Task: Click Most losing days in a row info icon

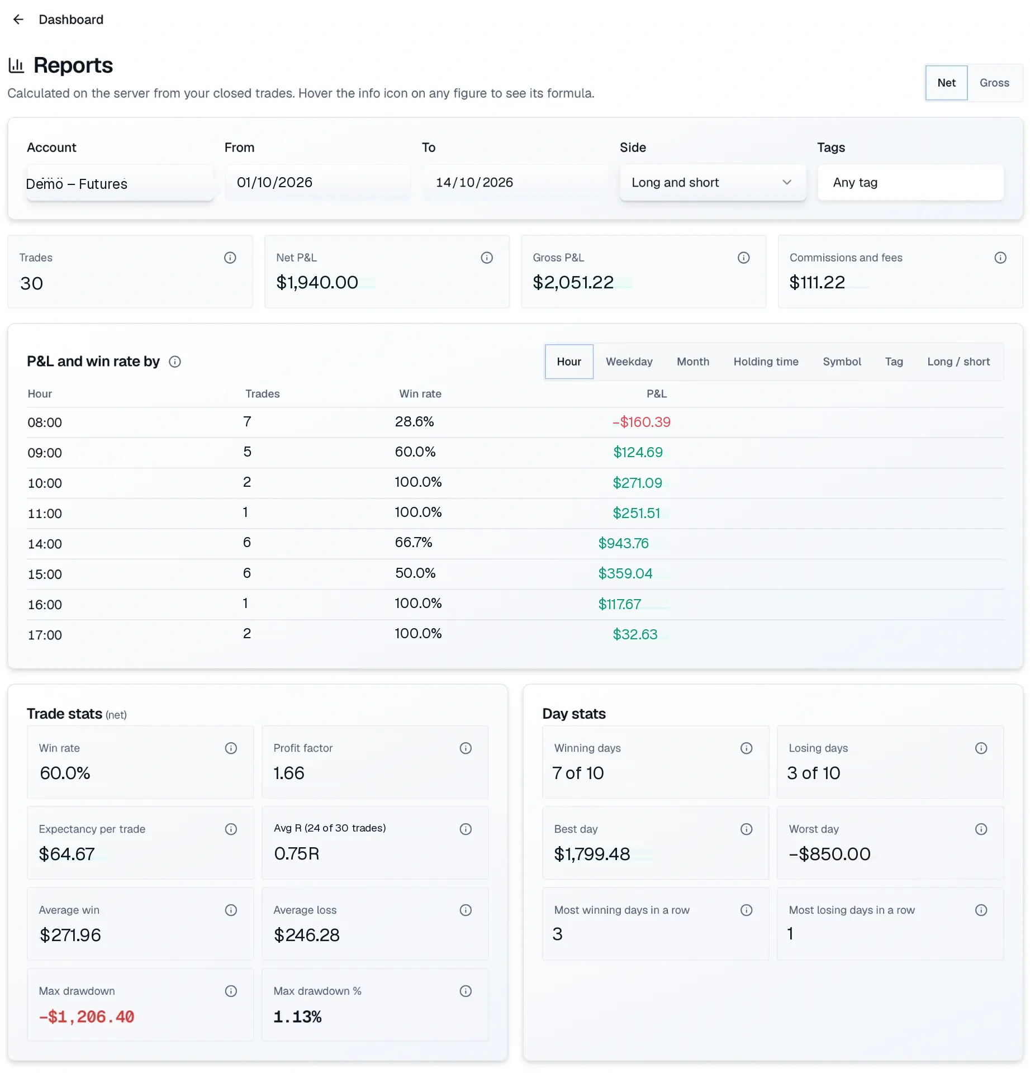Action: click(x=981, y=910)
